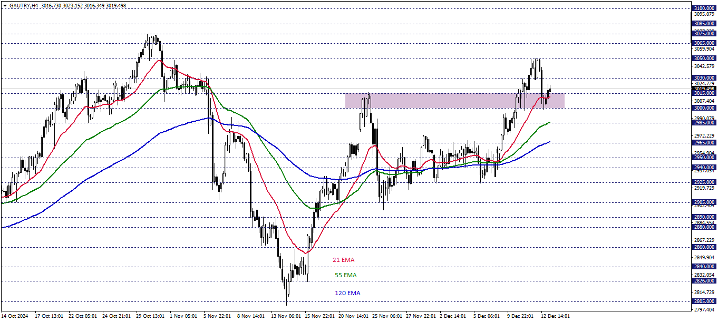Viewport: 718px width, 322px height.
Task: Click the 3095.079 price scale value
Action: pos(704,14)
